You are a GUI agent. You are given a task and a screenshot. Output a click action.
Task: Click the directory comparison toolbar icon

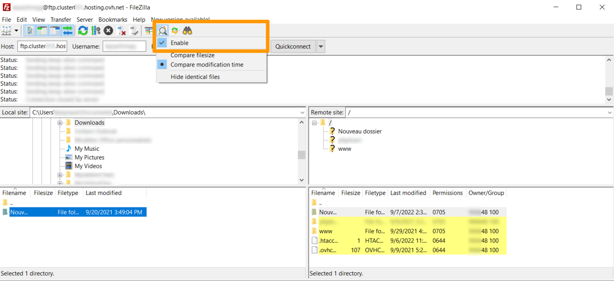coord(163,31)
